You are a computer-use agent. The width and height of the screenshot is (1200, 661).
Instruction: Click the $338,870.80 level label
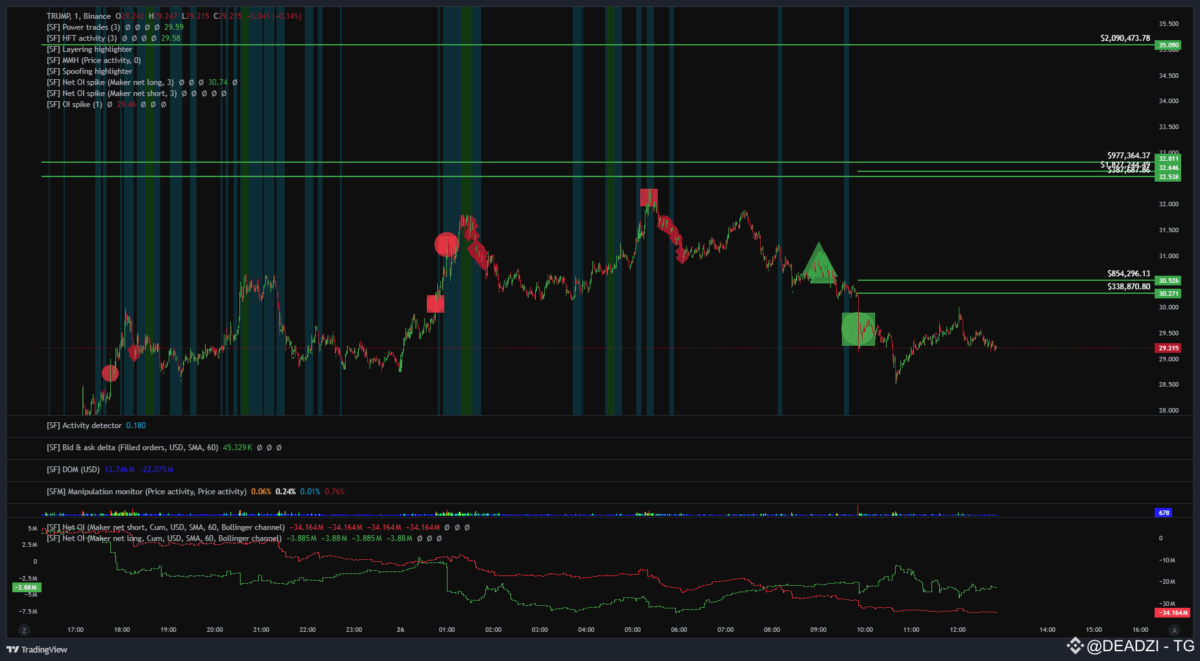pos(1129,287)
